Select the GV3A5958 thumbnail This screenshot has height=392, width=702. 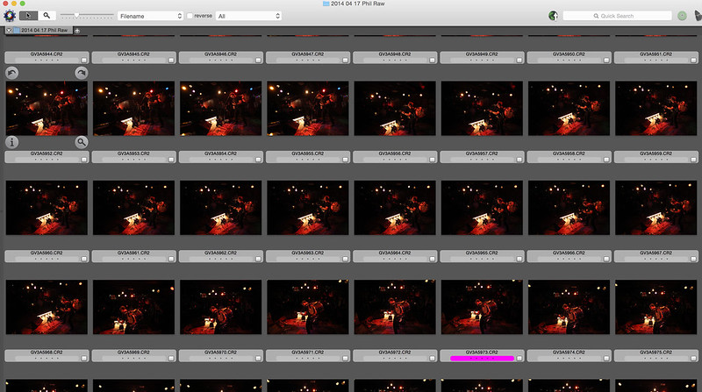pos(569,108)
